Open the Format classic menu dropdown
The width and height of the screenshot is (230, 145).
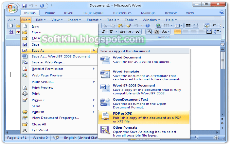pos(94,20)
